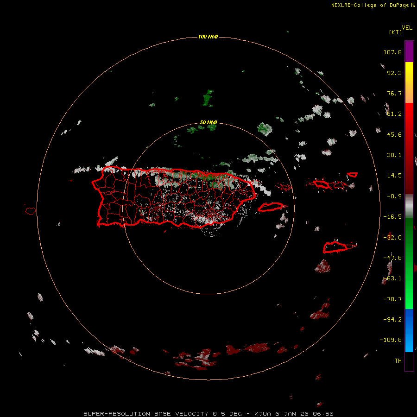Click the St. Croix island outline to the southeast
The height and width of the screenshot is (417, 417).
[336, 247]
